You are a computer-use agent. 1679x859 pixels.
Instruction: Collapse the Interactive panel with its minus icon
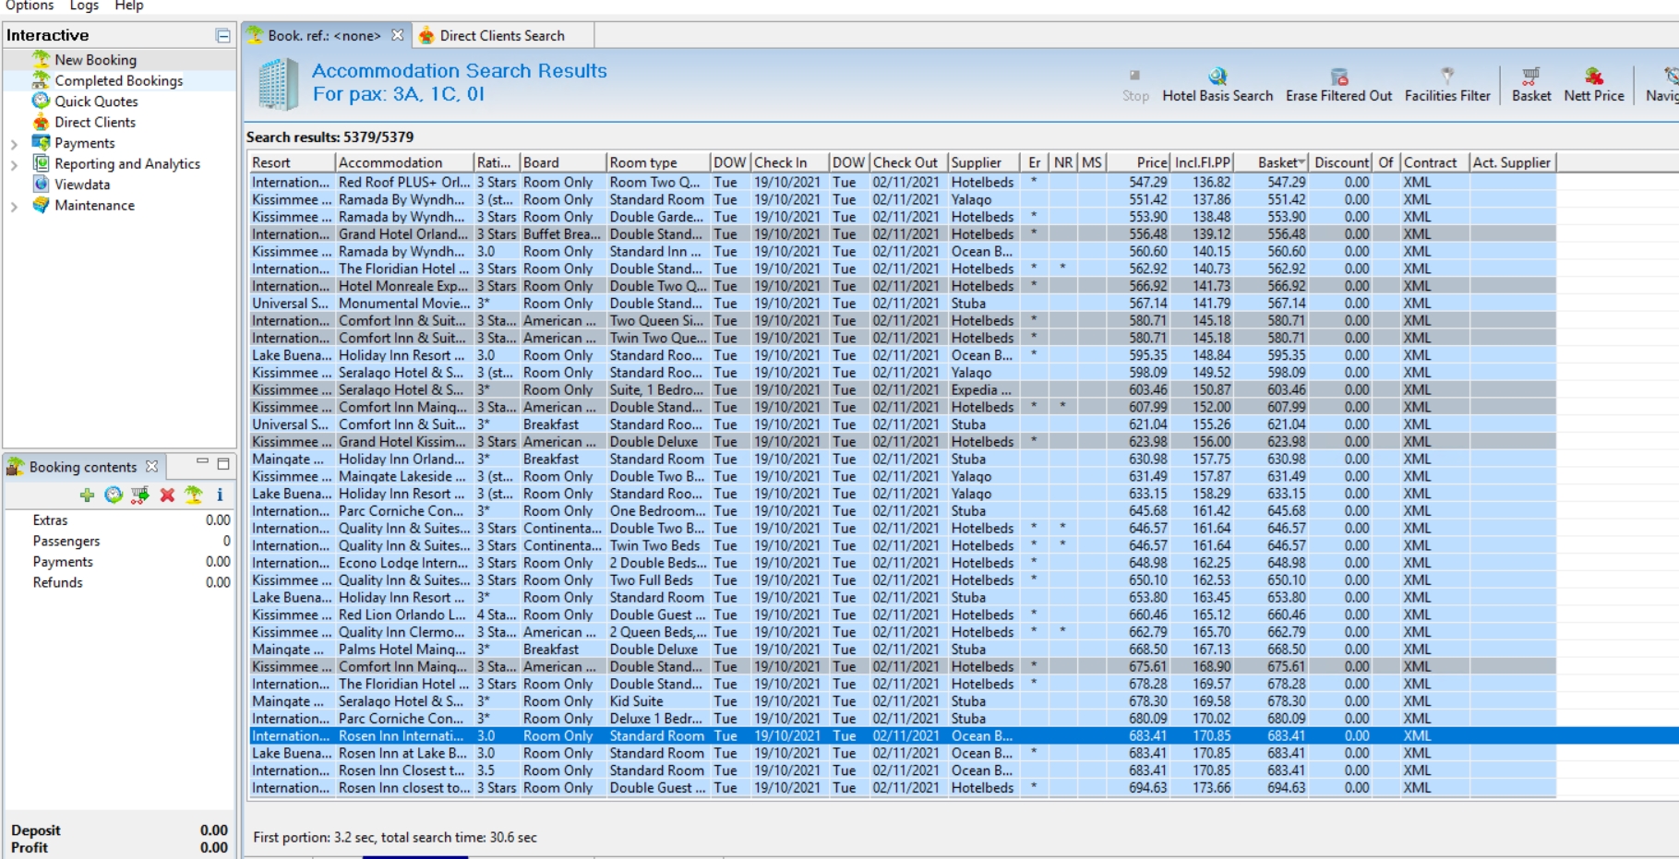[222, 35]
